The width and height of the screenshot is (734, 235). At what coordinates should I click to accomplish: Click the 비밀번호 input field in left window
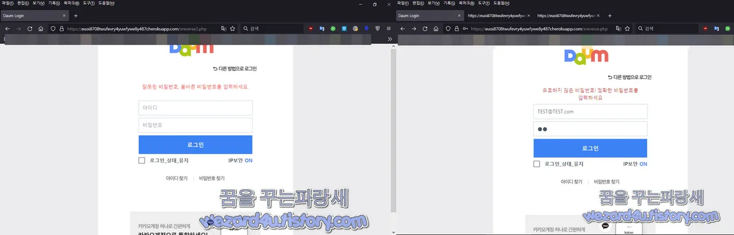(x=196, y=125)
